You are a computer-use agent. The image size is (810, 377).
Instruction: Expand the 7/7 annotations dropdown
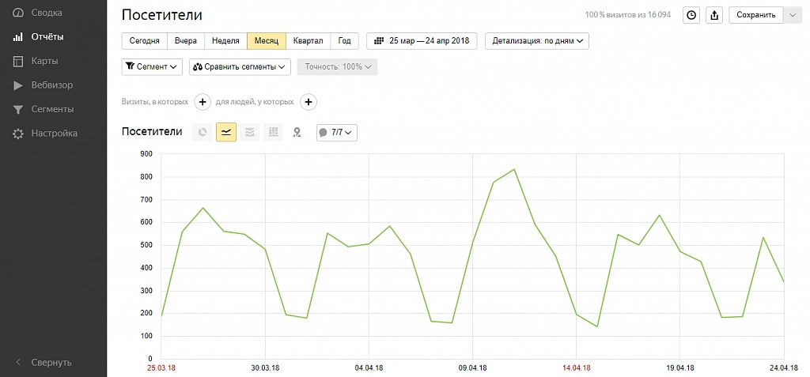tap(337, 132)
